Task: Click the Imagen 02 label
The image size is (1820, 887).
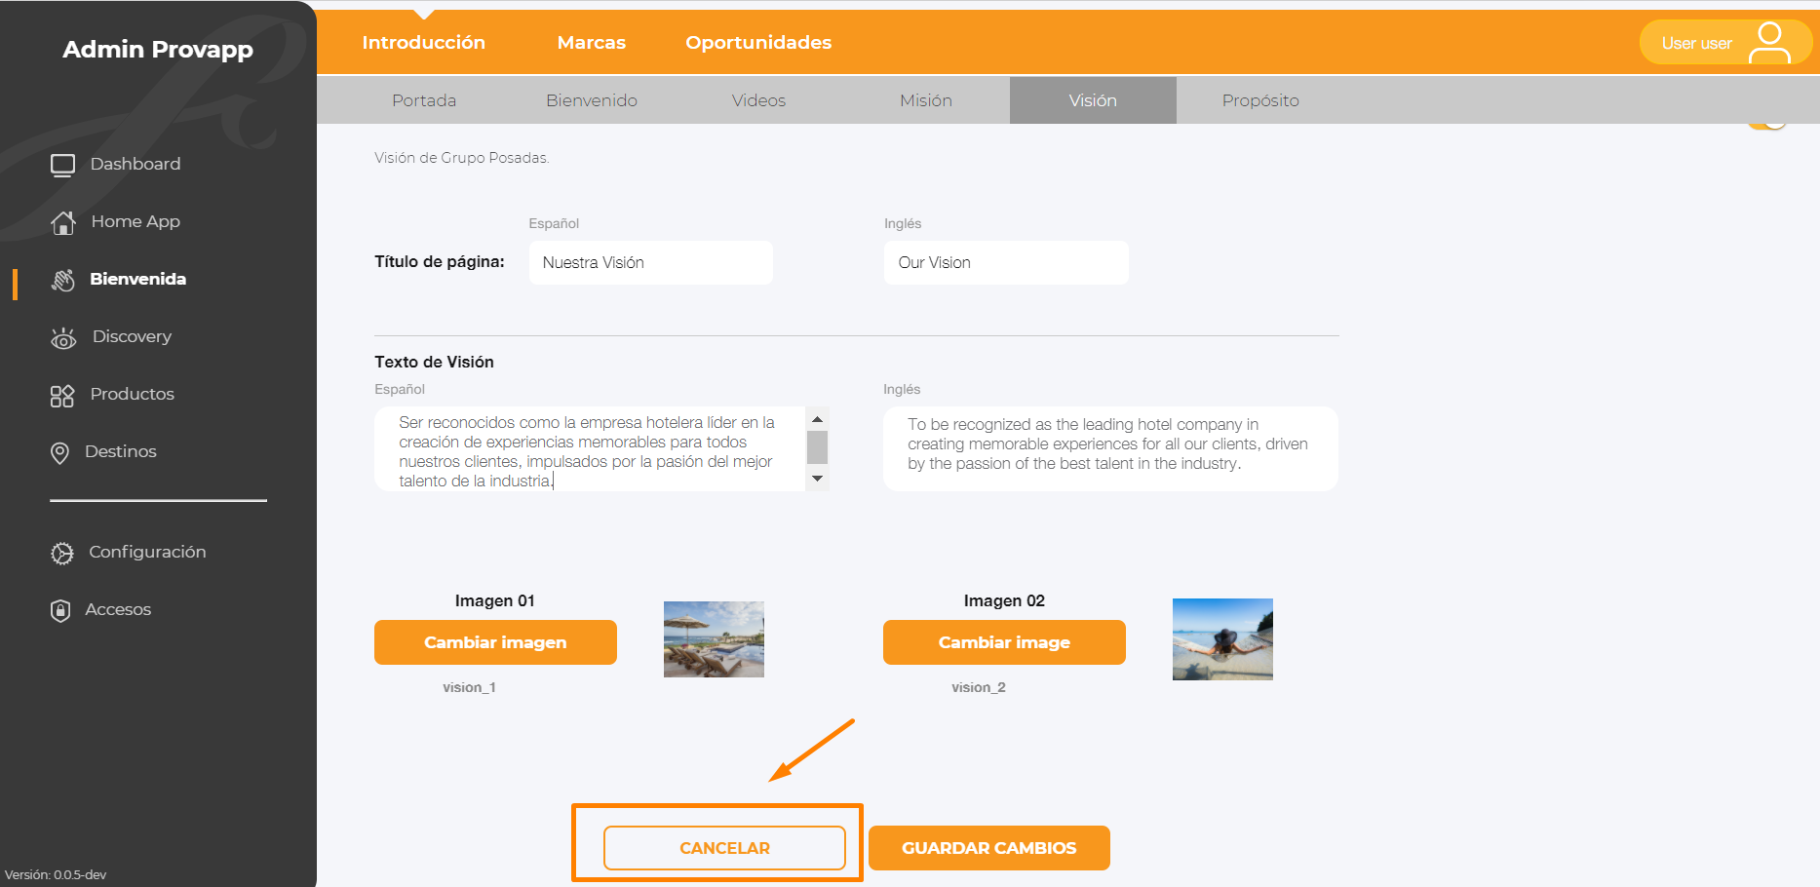Action: pos(1004,600)
